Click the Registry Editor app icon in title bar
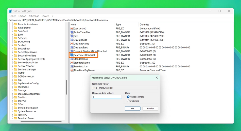Viewport: 241px width, 131px height. click(10, 11)
